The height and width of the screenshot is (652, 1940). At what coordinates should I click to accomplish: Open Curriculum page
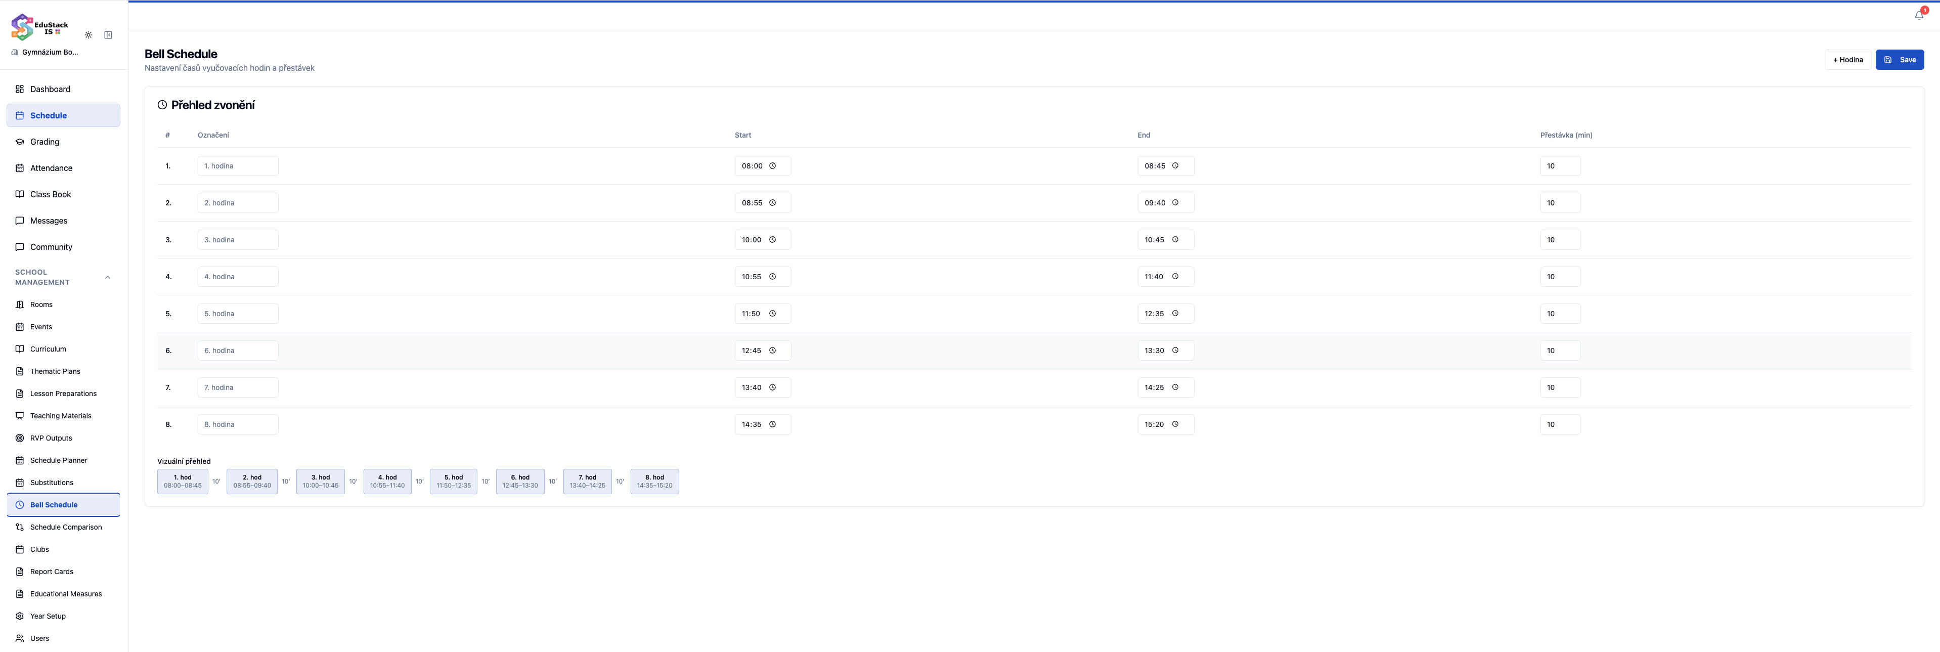63,349
